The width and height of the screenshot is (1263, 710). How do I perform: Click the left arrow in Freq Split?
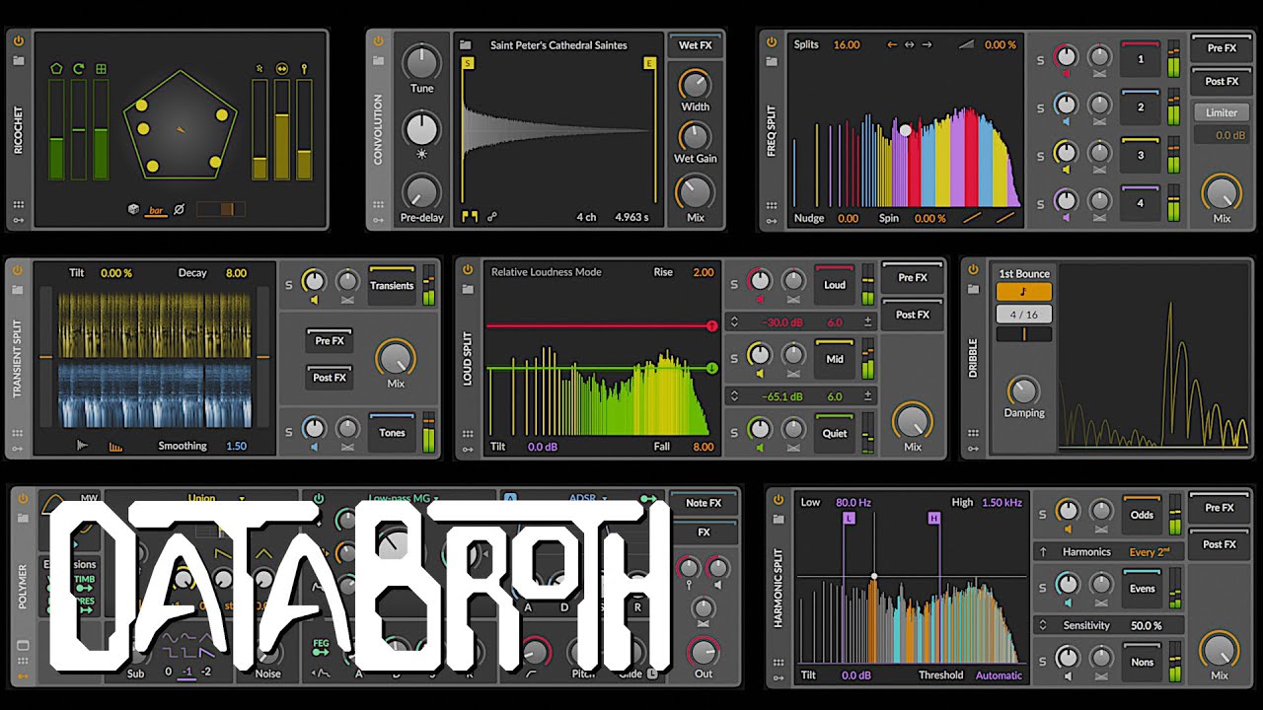tap(892, 44)
